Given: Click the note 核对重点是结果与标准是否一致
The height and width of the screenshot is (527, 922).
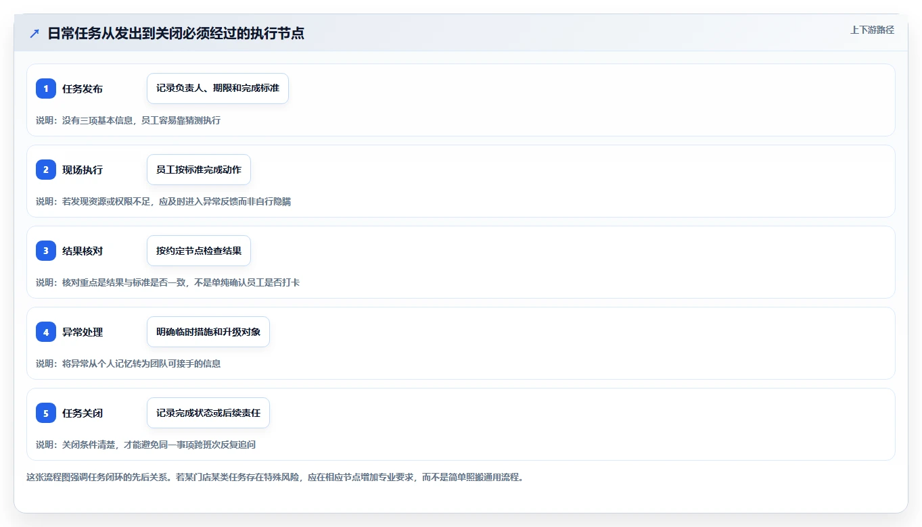Looking at the screenshot, I should coord(168,282).
